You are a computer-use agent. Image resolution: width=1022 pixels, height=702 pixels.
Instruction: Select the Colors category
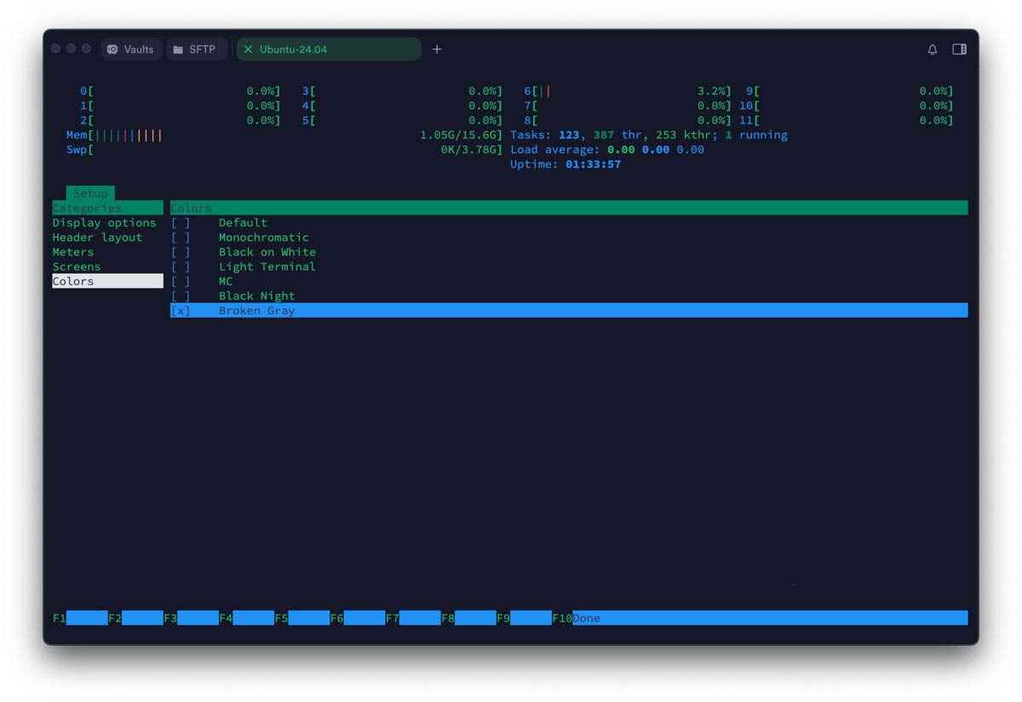[x=107, y=281]
